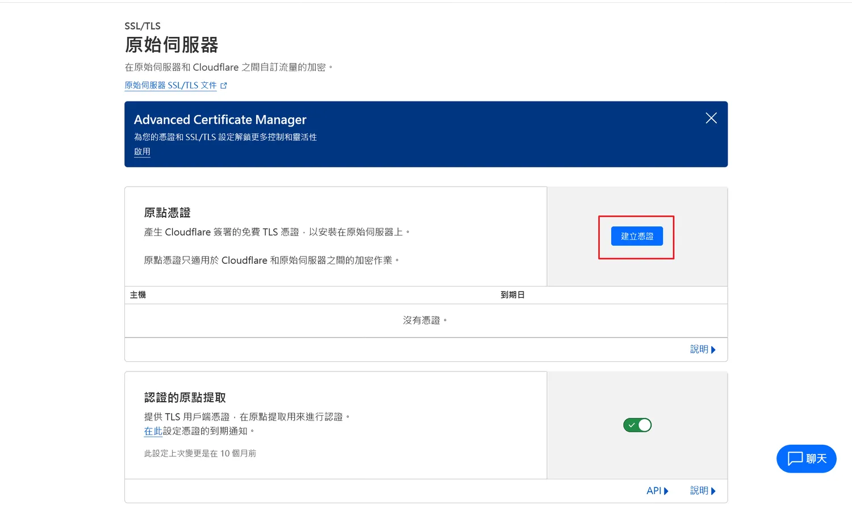Disable the 認證的原點提取 toggle
This screenshot has width=852, height=531.
(x=637, y=425)
